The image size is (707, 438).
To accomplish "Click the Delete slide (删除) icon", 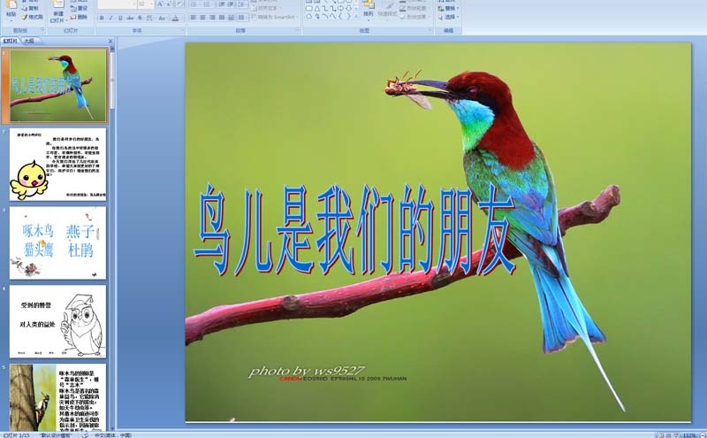I will pos(80,17).
